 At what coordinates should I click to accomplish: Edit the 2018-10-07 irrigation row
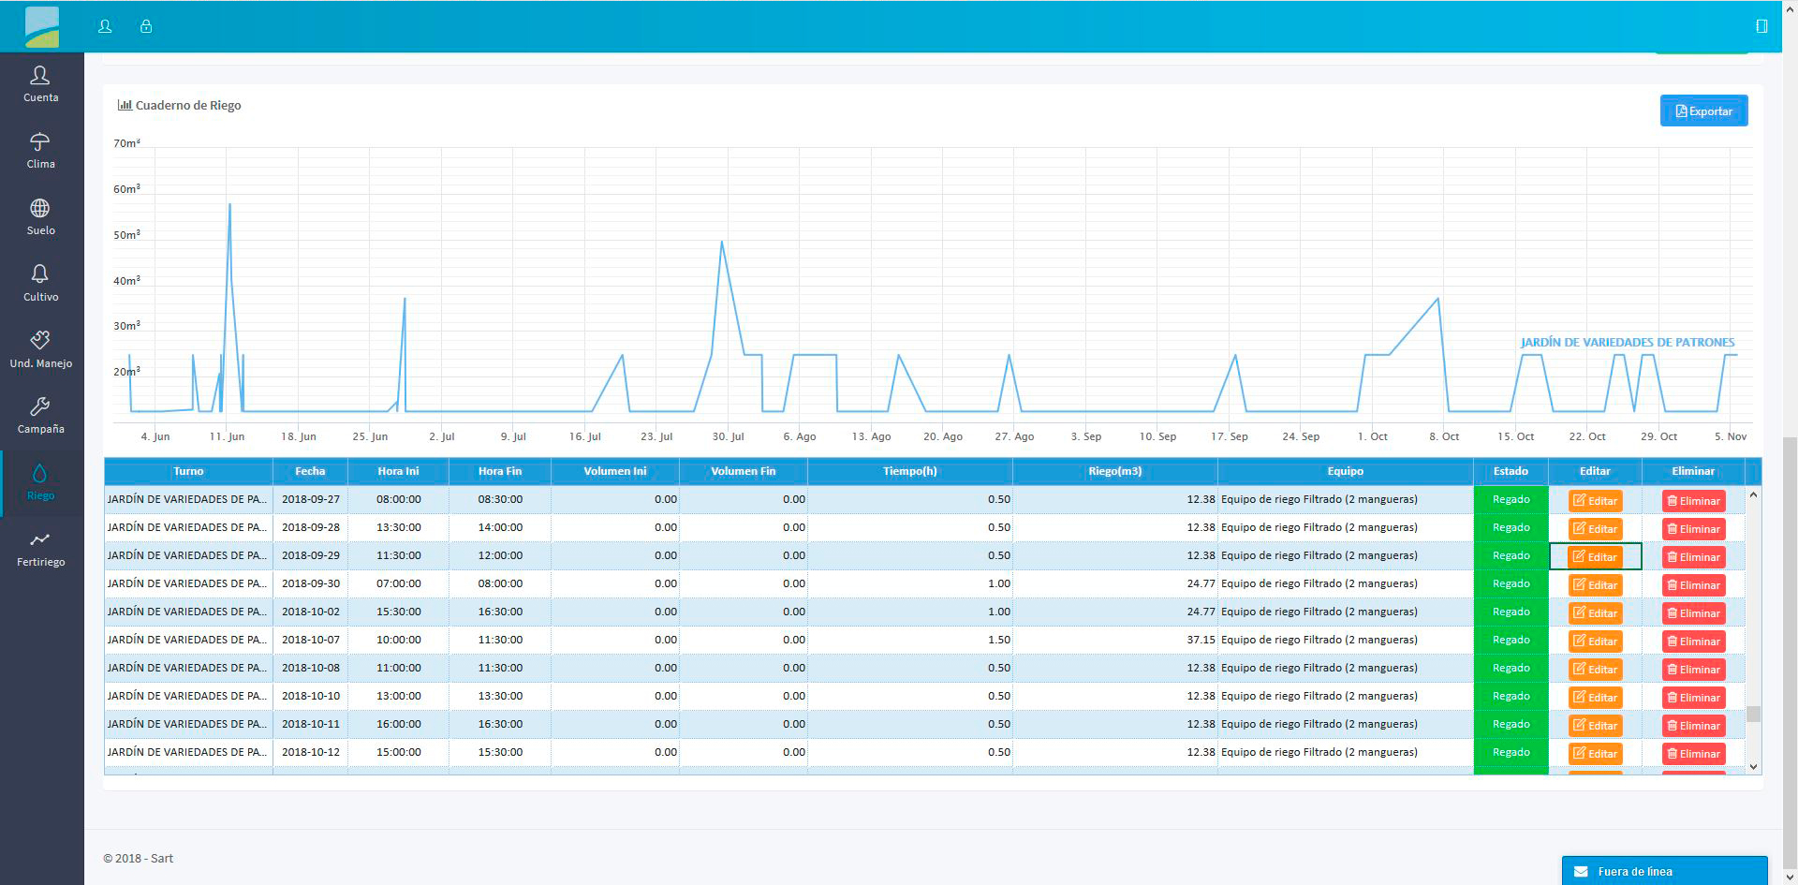[x=1595, y=642]
